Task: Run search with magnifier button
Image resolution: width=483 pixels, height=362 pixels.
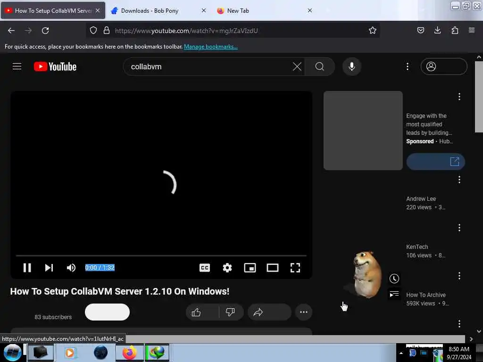Action: [x=320, y=66]
